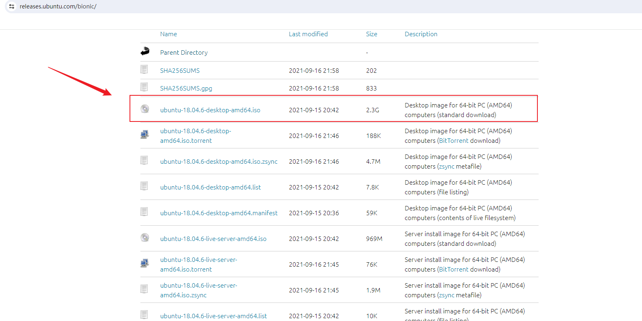
Task: Click BitTorrent link in desktop torrent description
Action: point(454,141)
